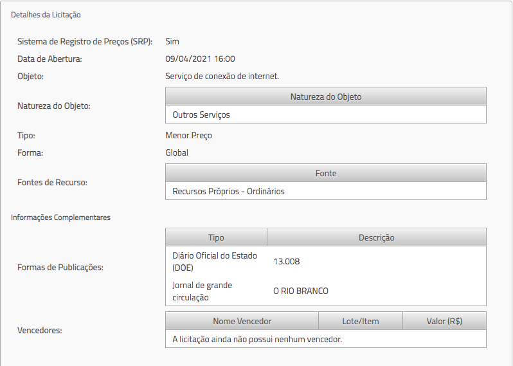513x366 pixels.
Task: Click the "Menor Preço" type value
Action: [188, 135]
